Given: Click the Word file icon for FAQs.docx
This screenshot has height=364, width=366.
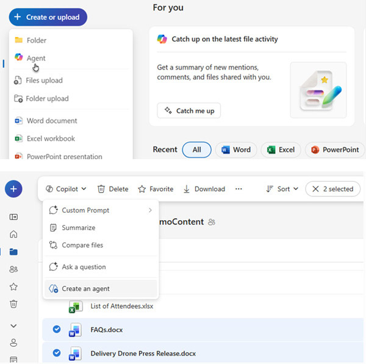Looking at the screenshot, I should pos(75,330).
